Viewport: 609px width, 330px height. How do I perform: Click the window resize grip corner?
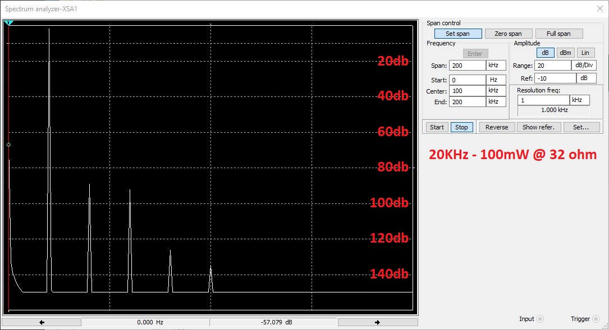click(x=606, y=327)
